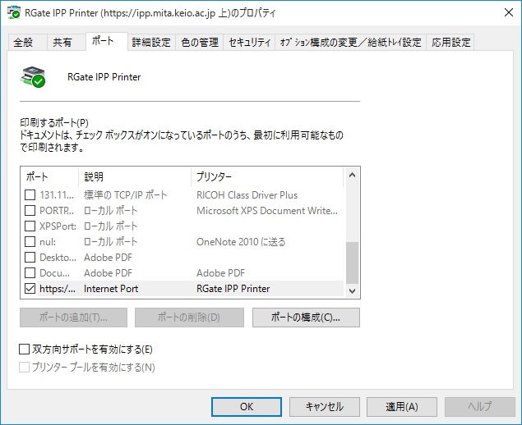Switch to the 全般 tab
Image resolution: width=522 pixels, height=425 pixels.
click(x=24, y=43)
